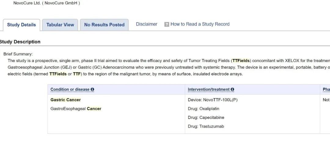330x142 pixels.
Task: Select the No Results Posted tab
Action: pos(104,25)
